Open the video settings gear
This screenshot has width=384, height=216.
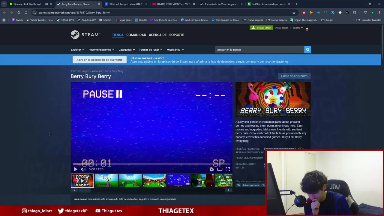click(212, 169)
